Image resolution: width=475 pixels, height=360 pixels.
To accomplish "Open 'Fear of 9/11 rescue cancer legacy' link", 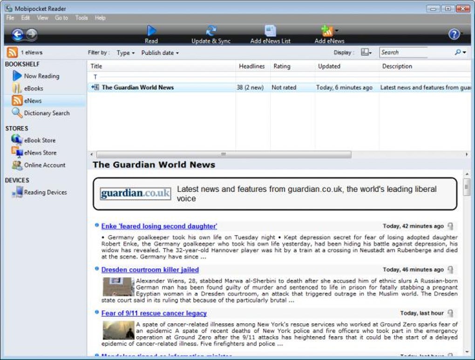I will [154, 313].
